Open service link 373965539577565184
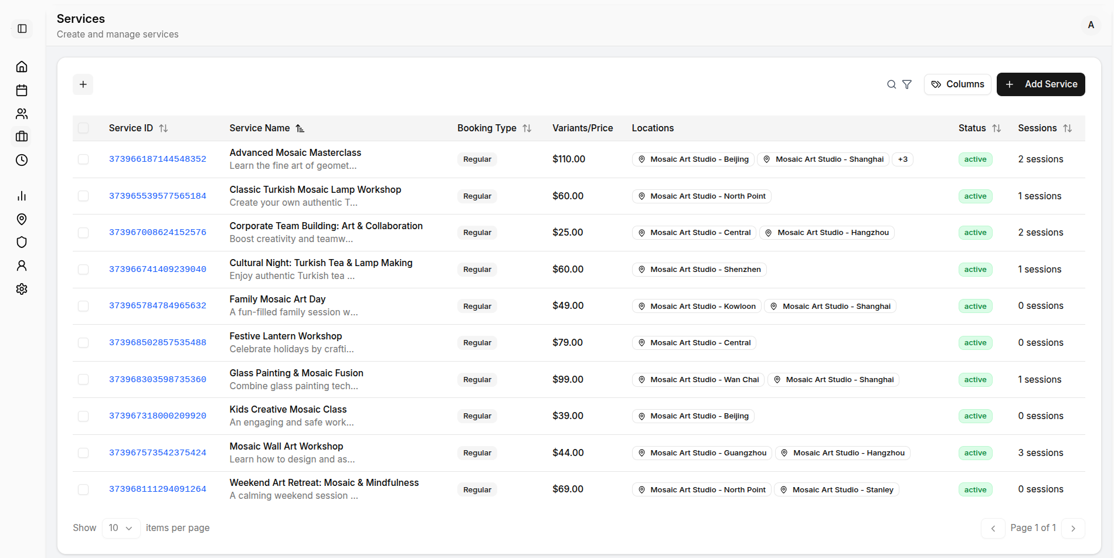 157,195
